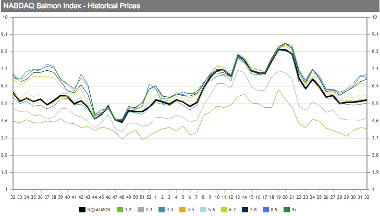Screen dimensions: 380x216
Task: Click the light blue 5-6 legend swatch
Action: (203, 210)
